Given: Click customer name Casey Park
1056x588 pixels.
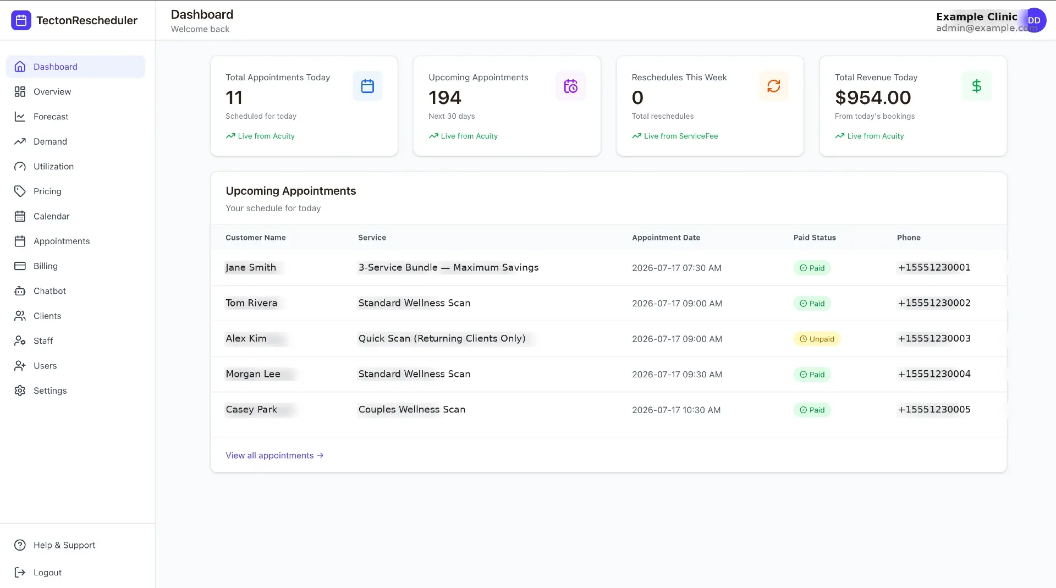Looking at the screenshot, I should [x=251, y=409].
